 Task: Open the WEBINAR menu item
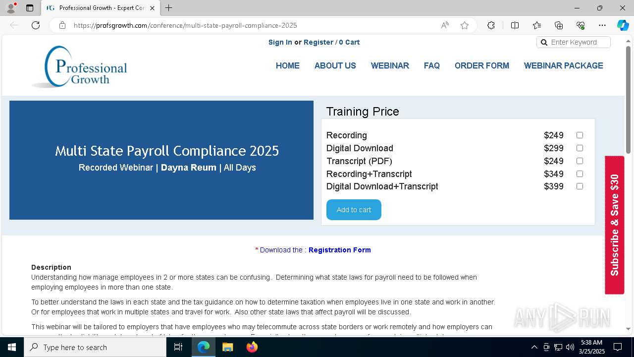point(390,65)
